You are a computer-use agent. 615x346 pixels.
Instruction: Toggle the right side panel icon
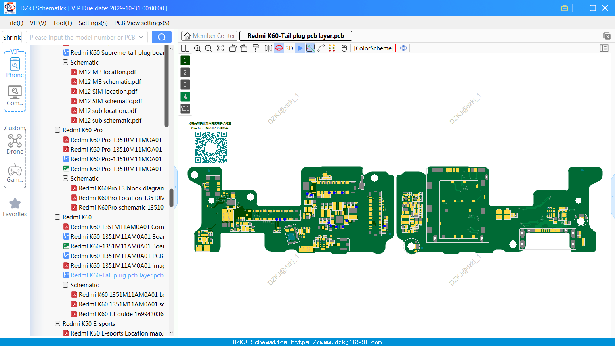pyautogui.click(x=604, y=48)
